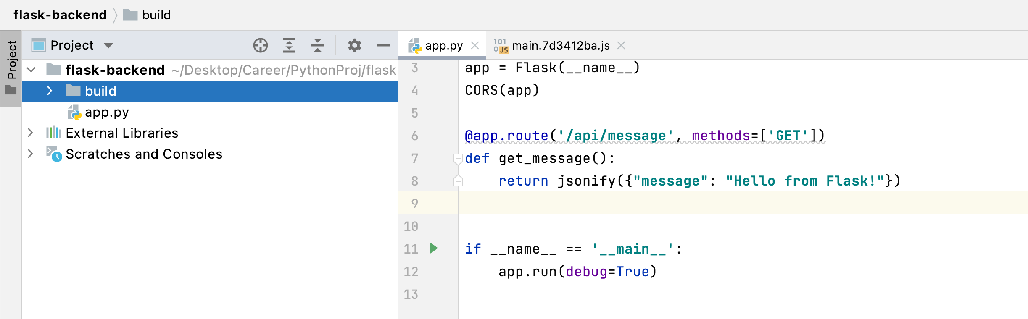Screen dimensions: 1028x319
Task: Toggle the Project tool window side tab
Action: [11, 67]
